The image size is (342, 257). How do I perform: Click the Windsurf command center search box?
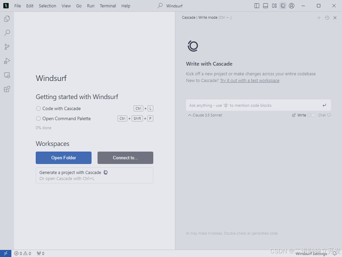170,6
